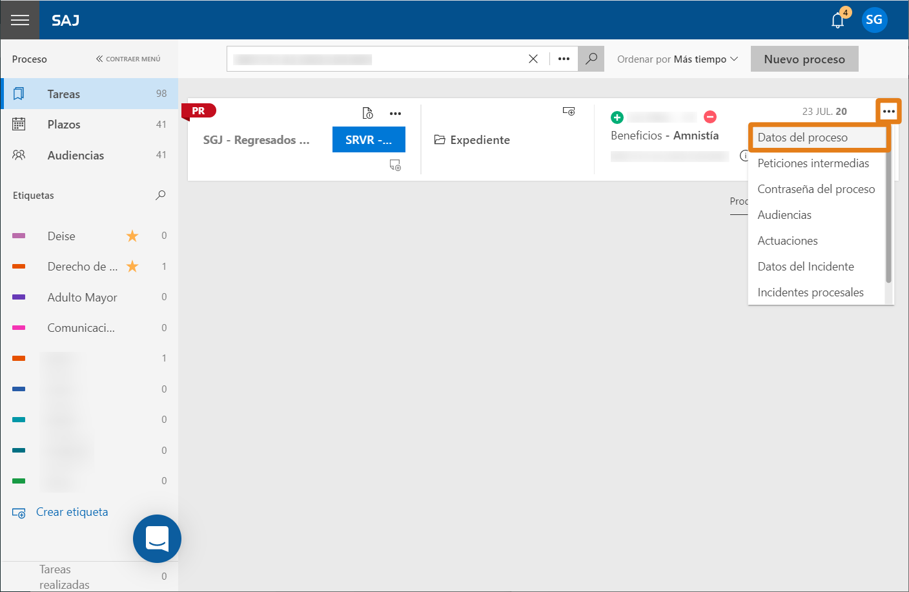The width and height of the screenshot is (909, 592).
Task: Click the Crear etiqueta link
Action: click(x=72, y=512)
